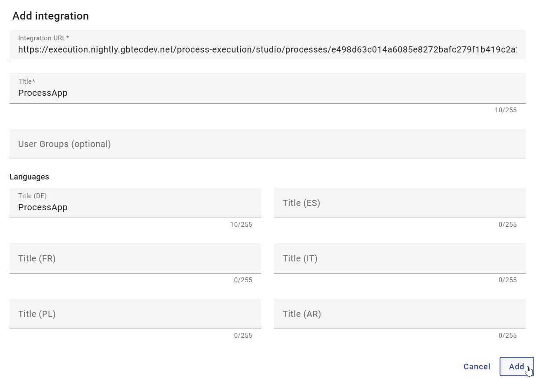The image size is (536, 378).
Task: Select the empty Title (ES) field
Action: 400,203
